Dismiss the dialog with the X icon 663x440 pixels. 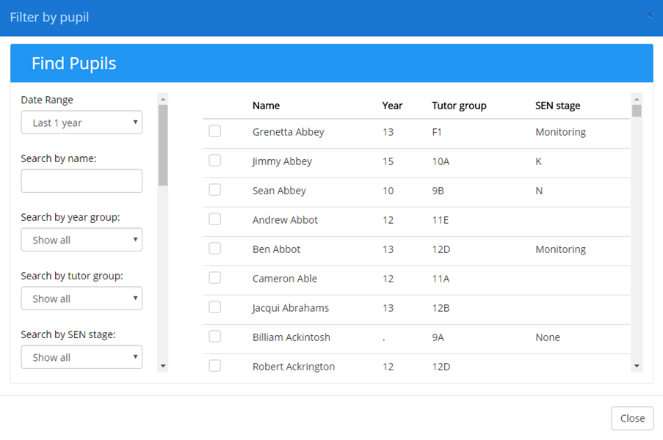(x=649, y=14)
